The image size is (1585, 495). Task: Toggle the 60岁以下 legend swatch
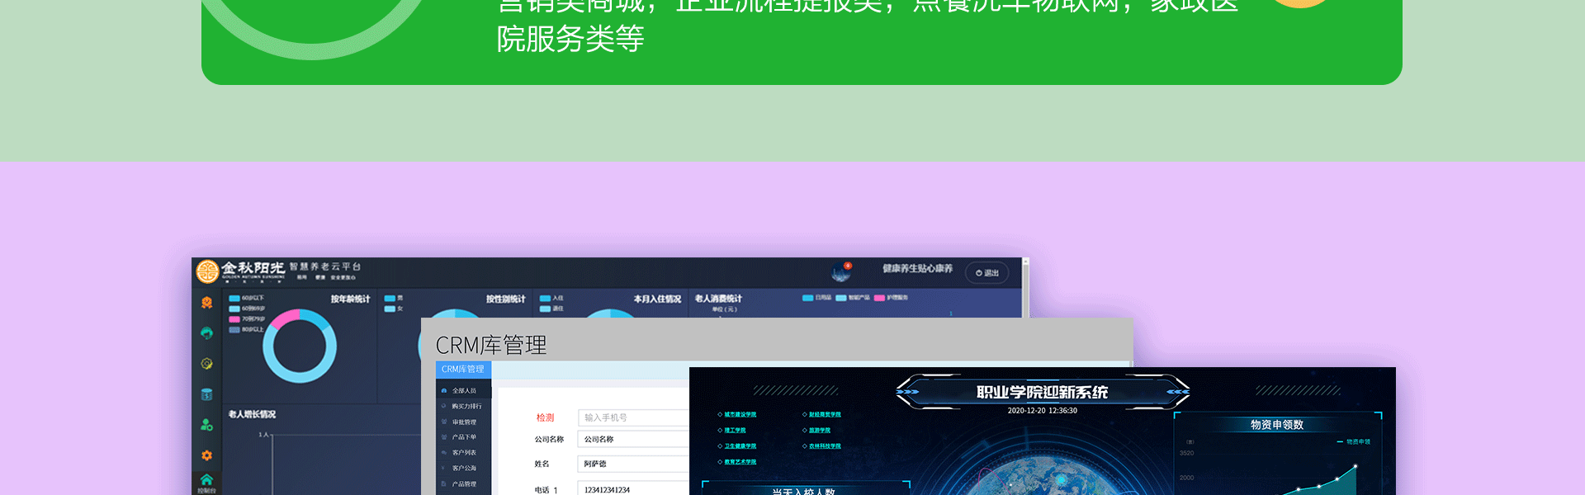click(234, 299)
